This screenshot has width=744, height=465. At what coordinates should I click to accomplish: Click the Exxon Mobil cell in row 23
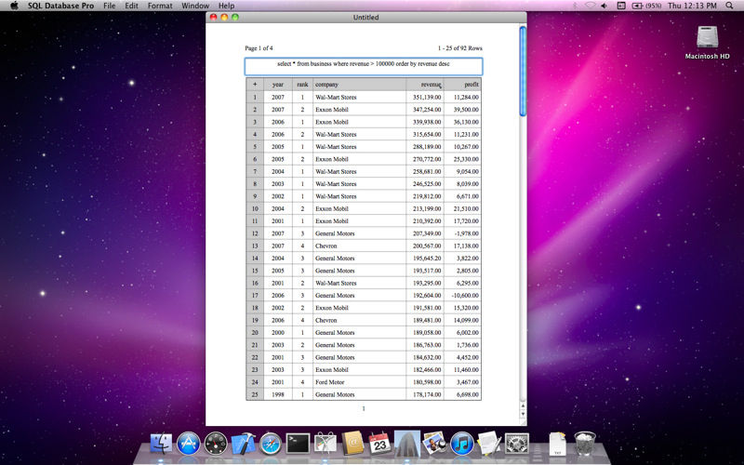[x=359, y=369]
